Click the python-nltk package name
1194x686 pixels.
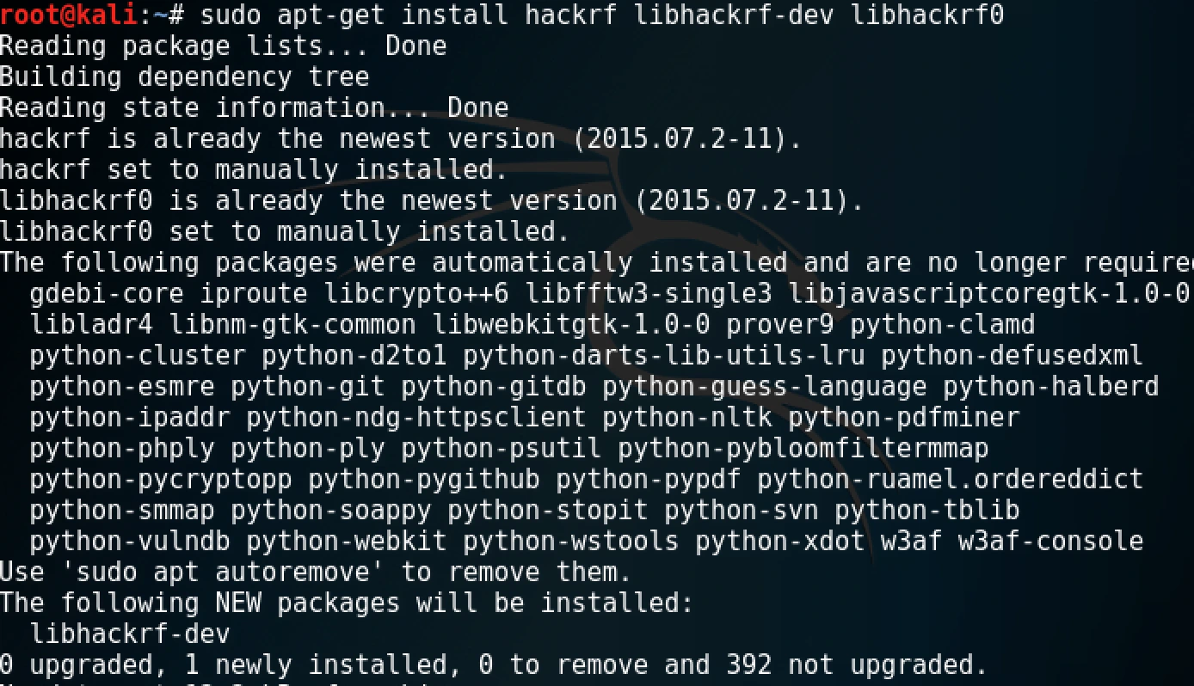pyautogui.click(x=687, y=417)
